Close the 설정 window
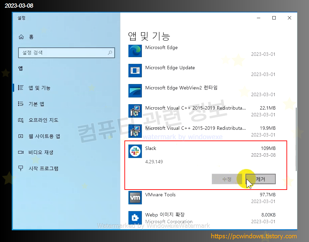The image size is (309, 242). click(289, 18)
